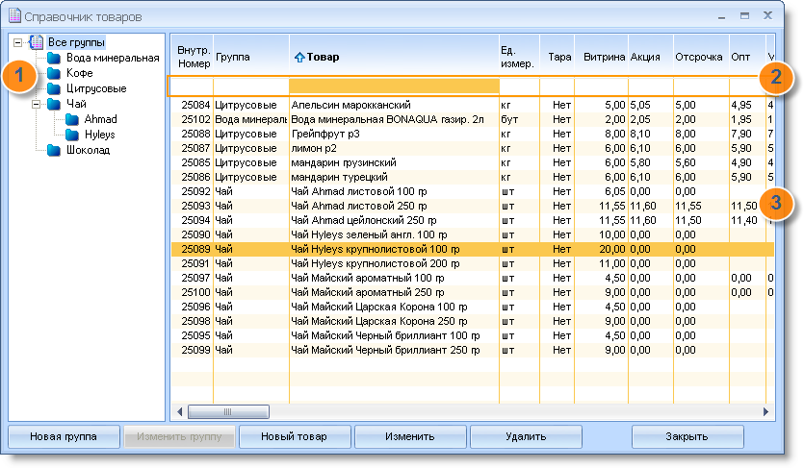Select Чай Майский Черный бриллиант 100 гр

click(x=472, y=335)
